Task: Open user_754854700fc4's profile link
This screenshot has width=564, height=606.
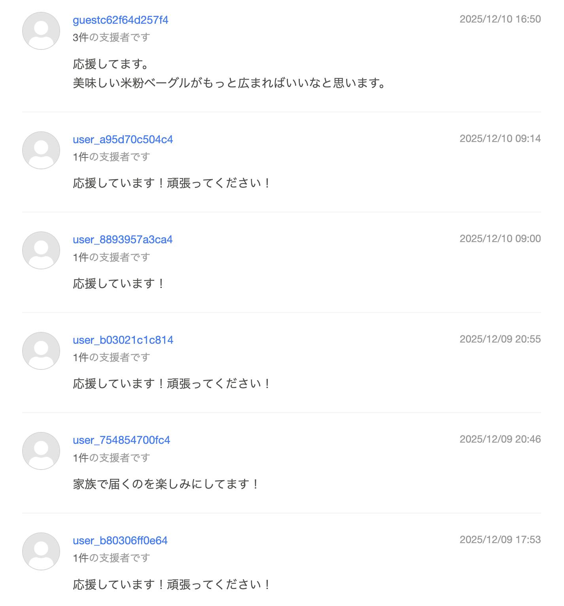Action: 121,440
